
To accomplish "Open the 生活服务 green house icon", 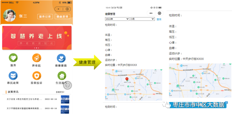I will click(x=62, y=76).
